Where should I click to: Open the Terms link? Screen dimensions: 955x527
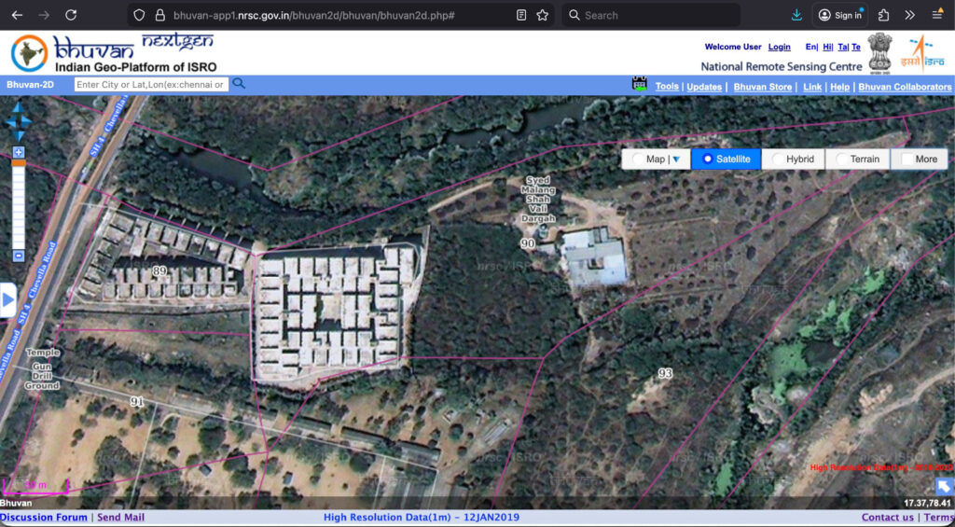pyautogui.click(x=938, y=518)
